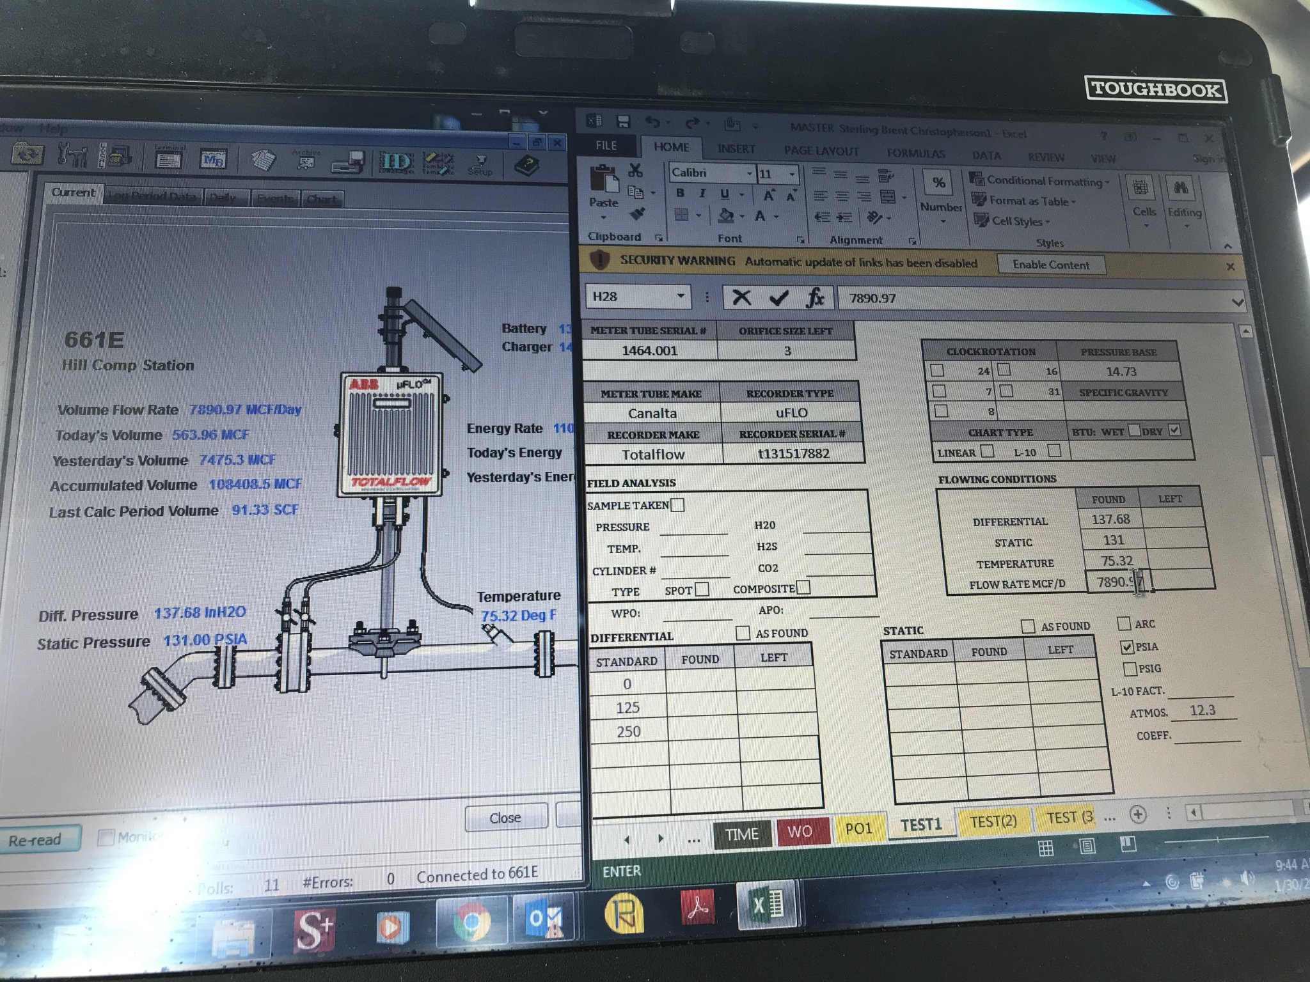Click the Insert Function fx icon

pyautogui.click(x=814, y=298)
